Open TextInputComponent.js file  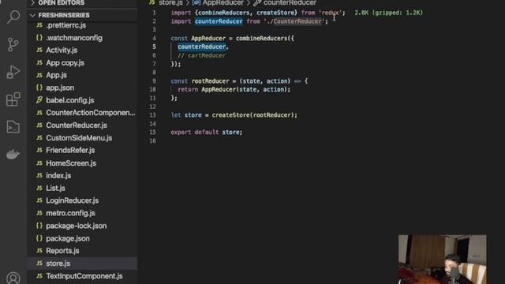point(82,276)
